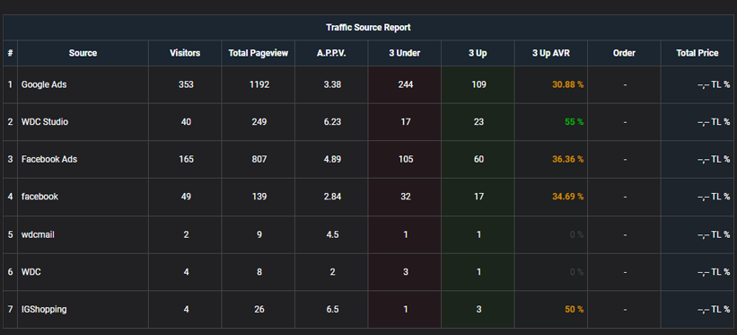Select the WDC source in row 6

tap(31, 272)
